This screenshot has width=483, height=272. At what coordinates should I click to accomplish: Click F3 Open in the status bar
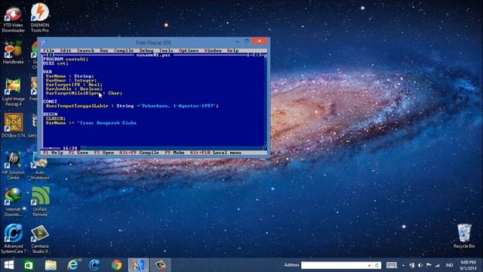(104, 153)
